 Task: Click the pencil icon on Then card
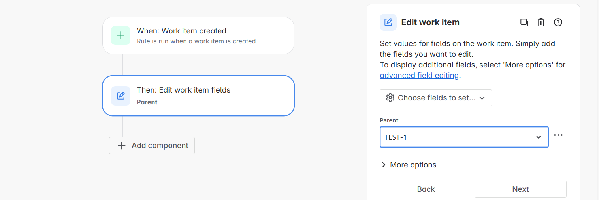(x=121, y=96)
